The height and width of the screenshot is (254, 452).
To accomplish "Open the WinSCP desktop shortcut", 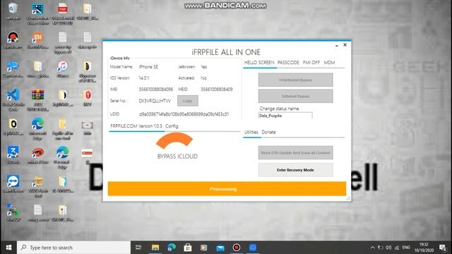I will (x=13, y=212).
